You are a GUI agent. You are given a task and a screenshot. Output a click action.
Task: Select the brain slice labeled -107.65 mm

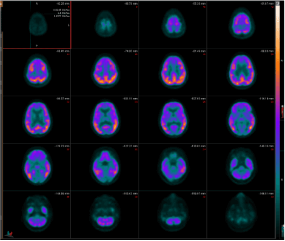[173, 120]
